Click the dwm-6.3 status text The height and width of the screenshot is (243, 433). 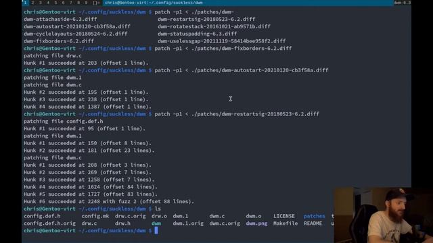pyautogui.click(x=402, y=3)
